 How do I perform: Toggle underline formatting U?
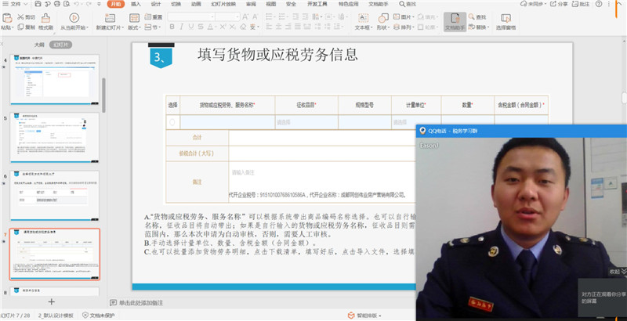191,27
